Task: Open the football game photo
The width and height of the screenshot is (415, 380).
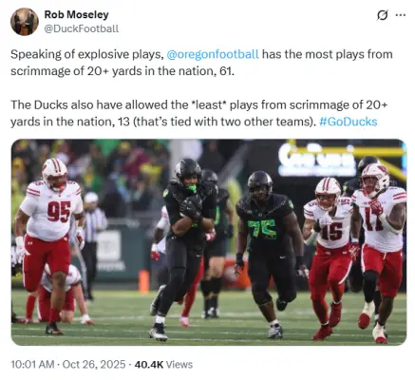Action: tap(209, 242)
